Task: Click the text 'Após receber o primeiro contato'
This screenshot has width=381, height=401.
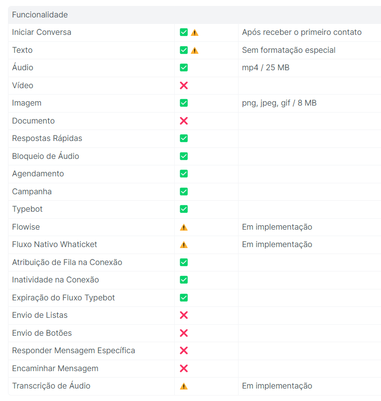Action: click(x=302, y=32)
